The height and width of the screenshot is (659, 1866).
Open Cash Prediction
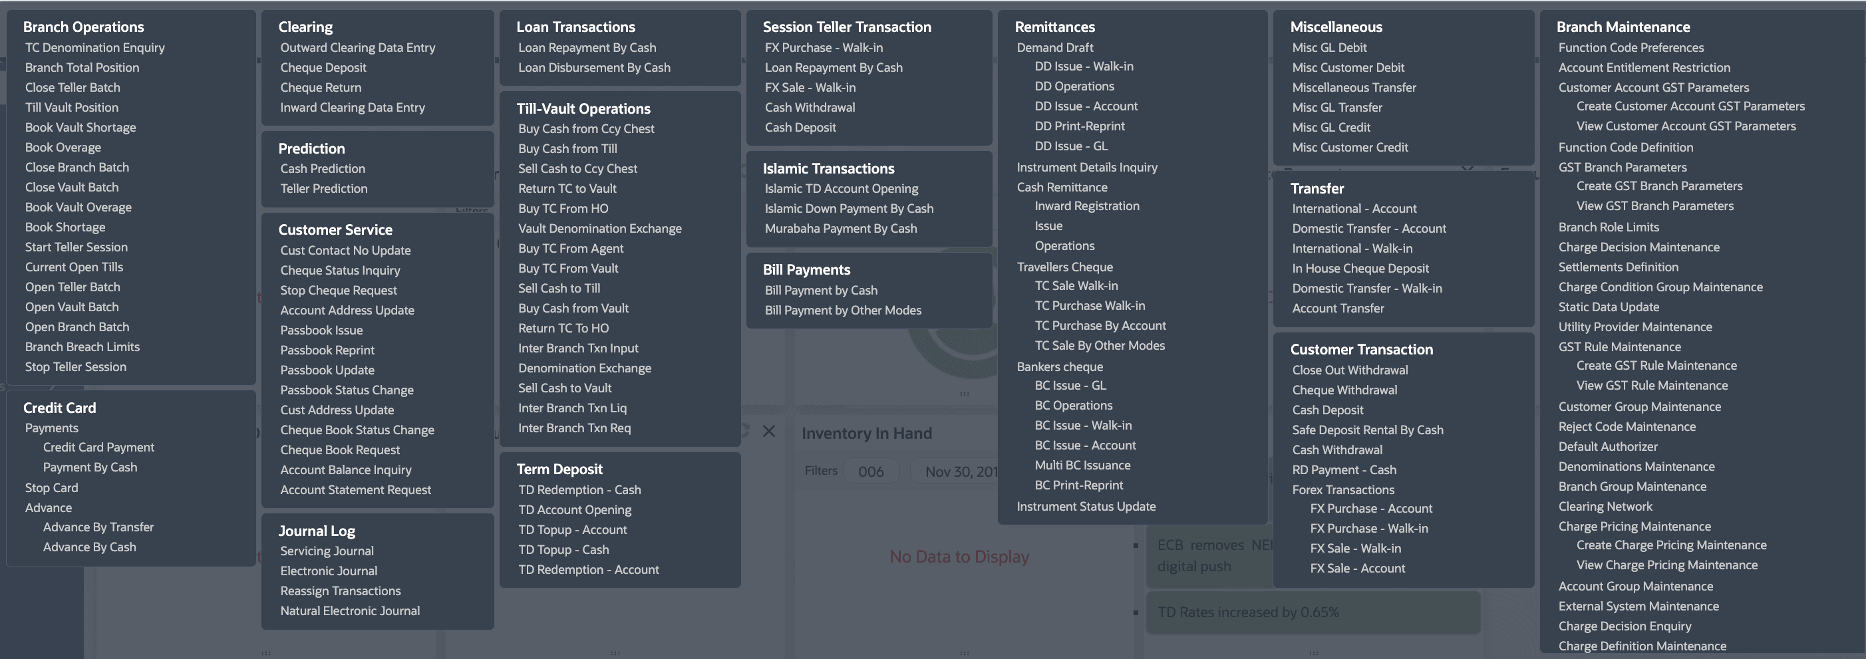323,169
